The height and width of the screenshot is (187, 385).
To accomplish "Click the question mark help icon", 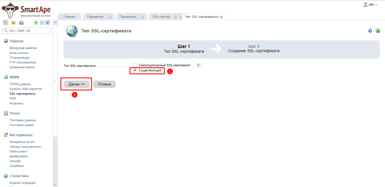I will pos(198,65).
